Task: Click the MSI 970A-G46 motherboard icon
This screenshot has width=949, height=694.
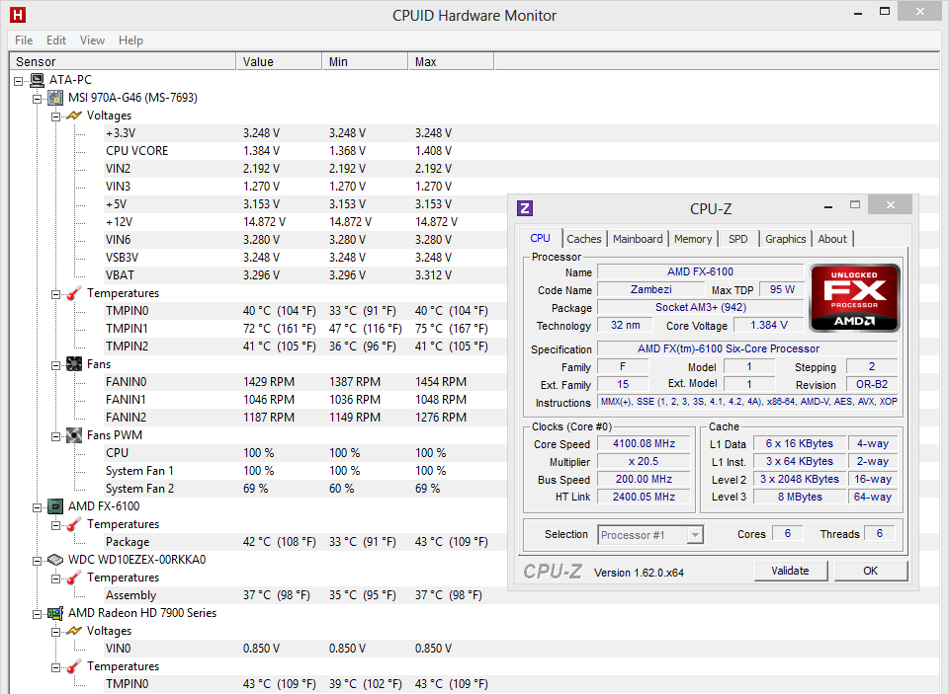Action: (55, 98)
